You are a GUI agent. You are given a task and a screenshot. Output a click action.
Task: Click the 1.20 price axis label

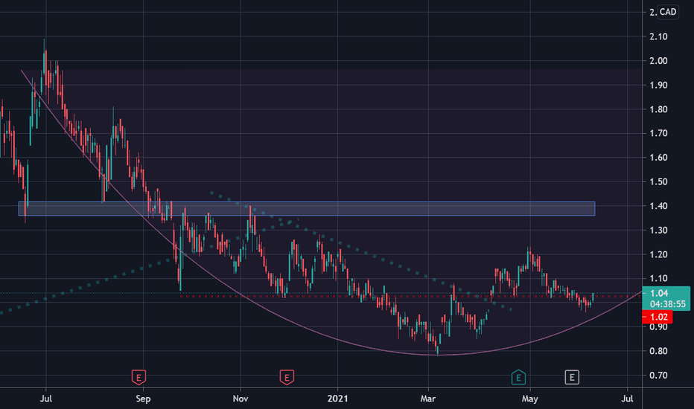pos(658,254)
